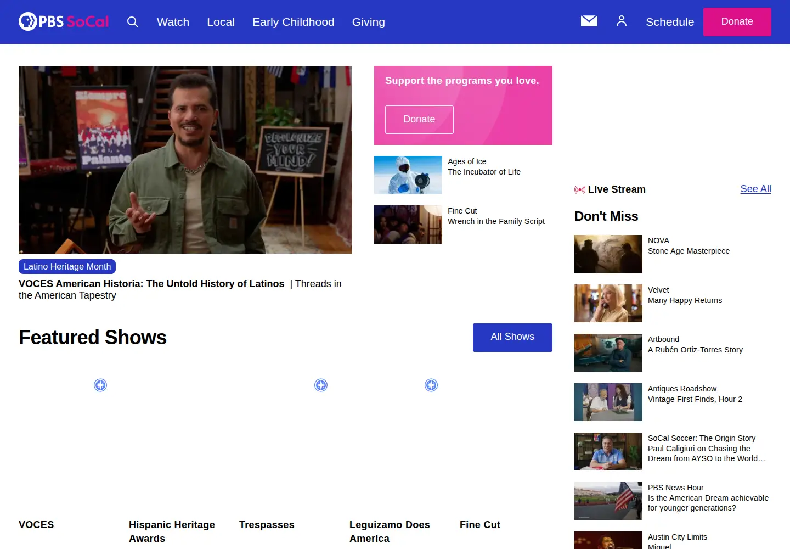Open the VOCES hero video thumbnail
The image size is (790, 549).
185,160
